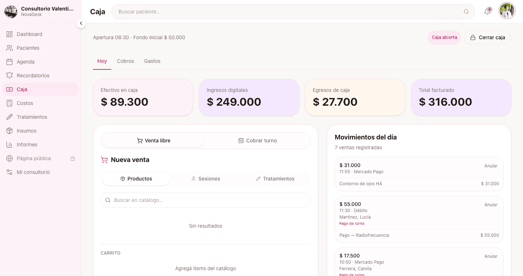The width and height of the screenshot is (523, 276).
Task: Click the Caja abierta status badge
Action: (x=444, y=37)
